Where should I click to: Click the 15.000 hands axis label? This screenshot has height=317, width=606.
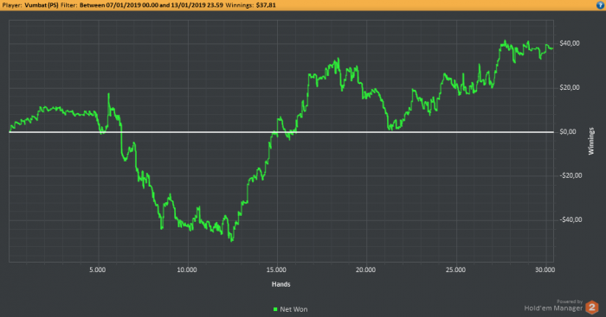click(276, 270)
